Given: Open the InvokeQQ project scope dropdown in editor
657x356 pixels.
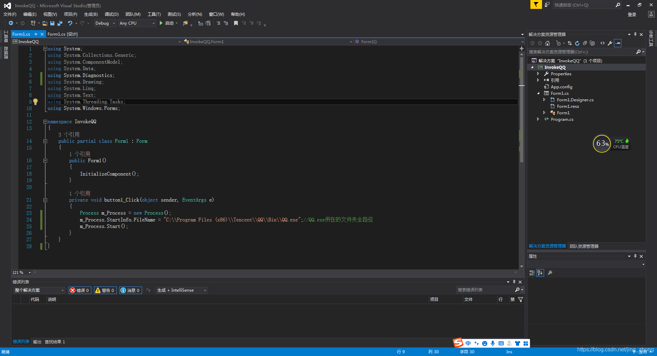Looking at the screenshot, I should click(x=96, y=42).
